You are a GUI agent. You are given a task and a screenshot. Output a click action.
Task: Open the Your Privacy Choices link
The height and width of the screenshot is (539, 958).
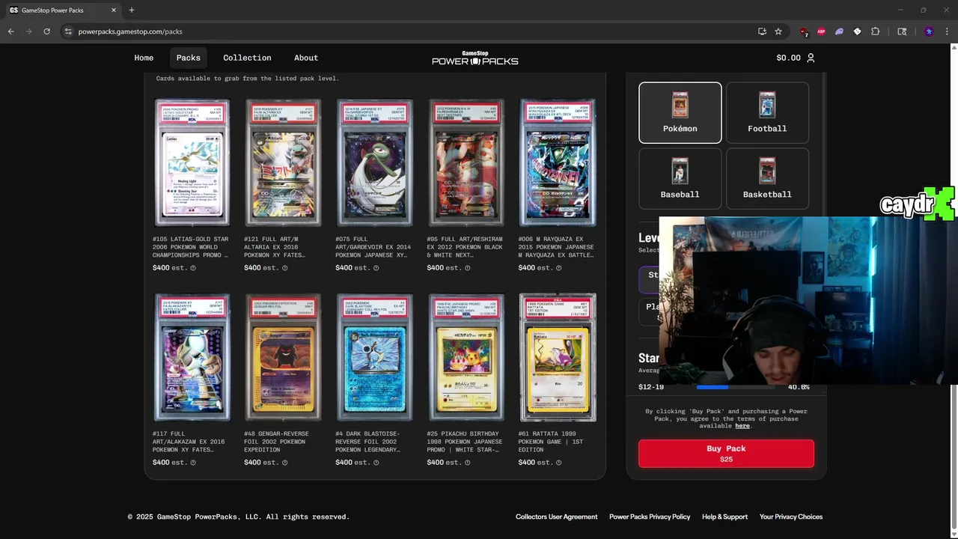click(791, 517)
